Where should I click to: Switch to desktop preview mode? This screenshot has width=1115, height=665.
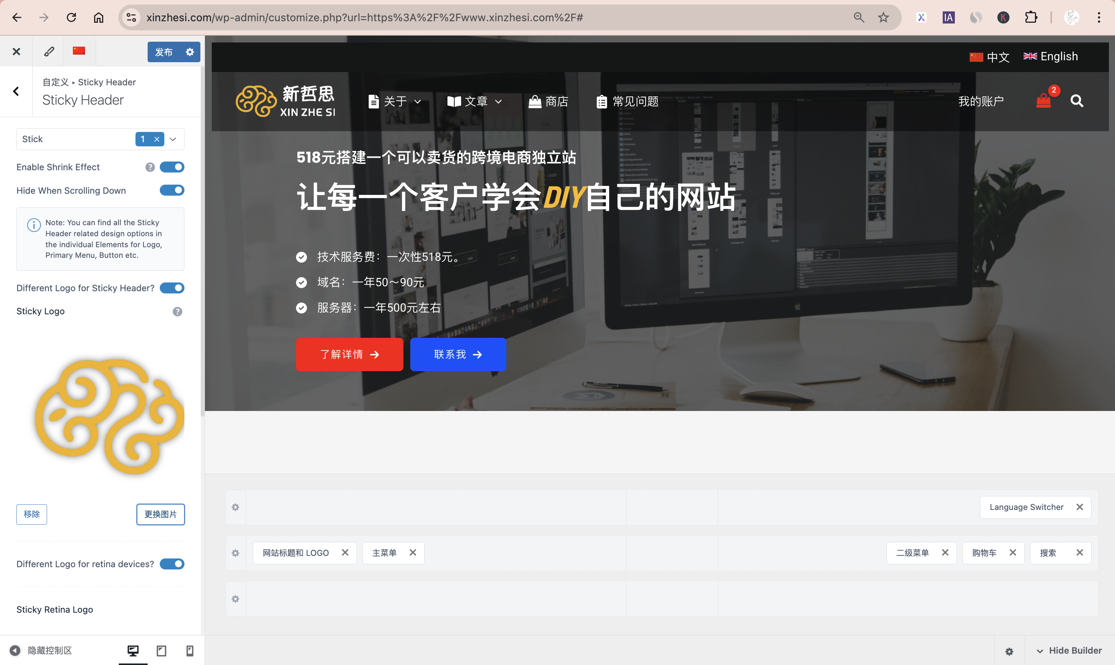tap(133, 650)
